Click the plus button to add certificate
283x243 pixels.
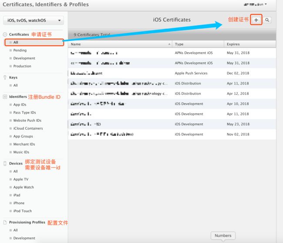[256, 20]
